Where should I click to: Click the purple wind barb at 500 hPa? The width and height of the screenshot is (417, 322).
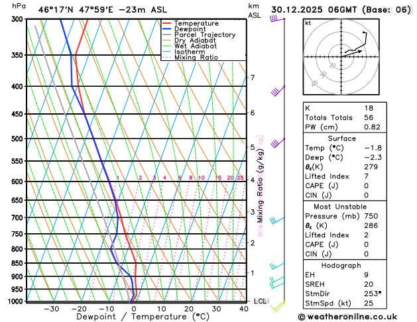click(x=278, y=143)
